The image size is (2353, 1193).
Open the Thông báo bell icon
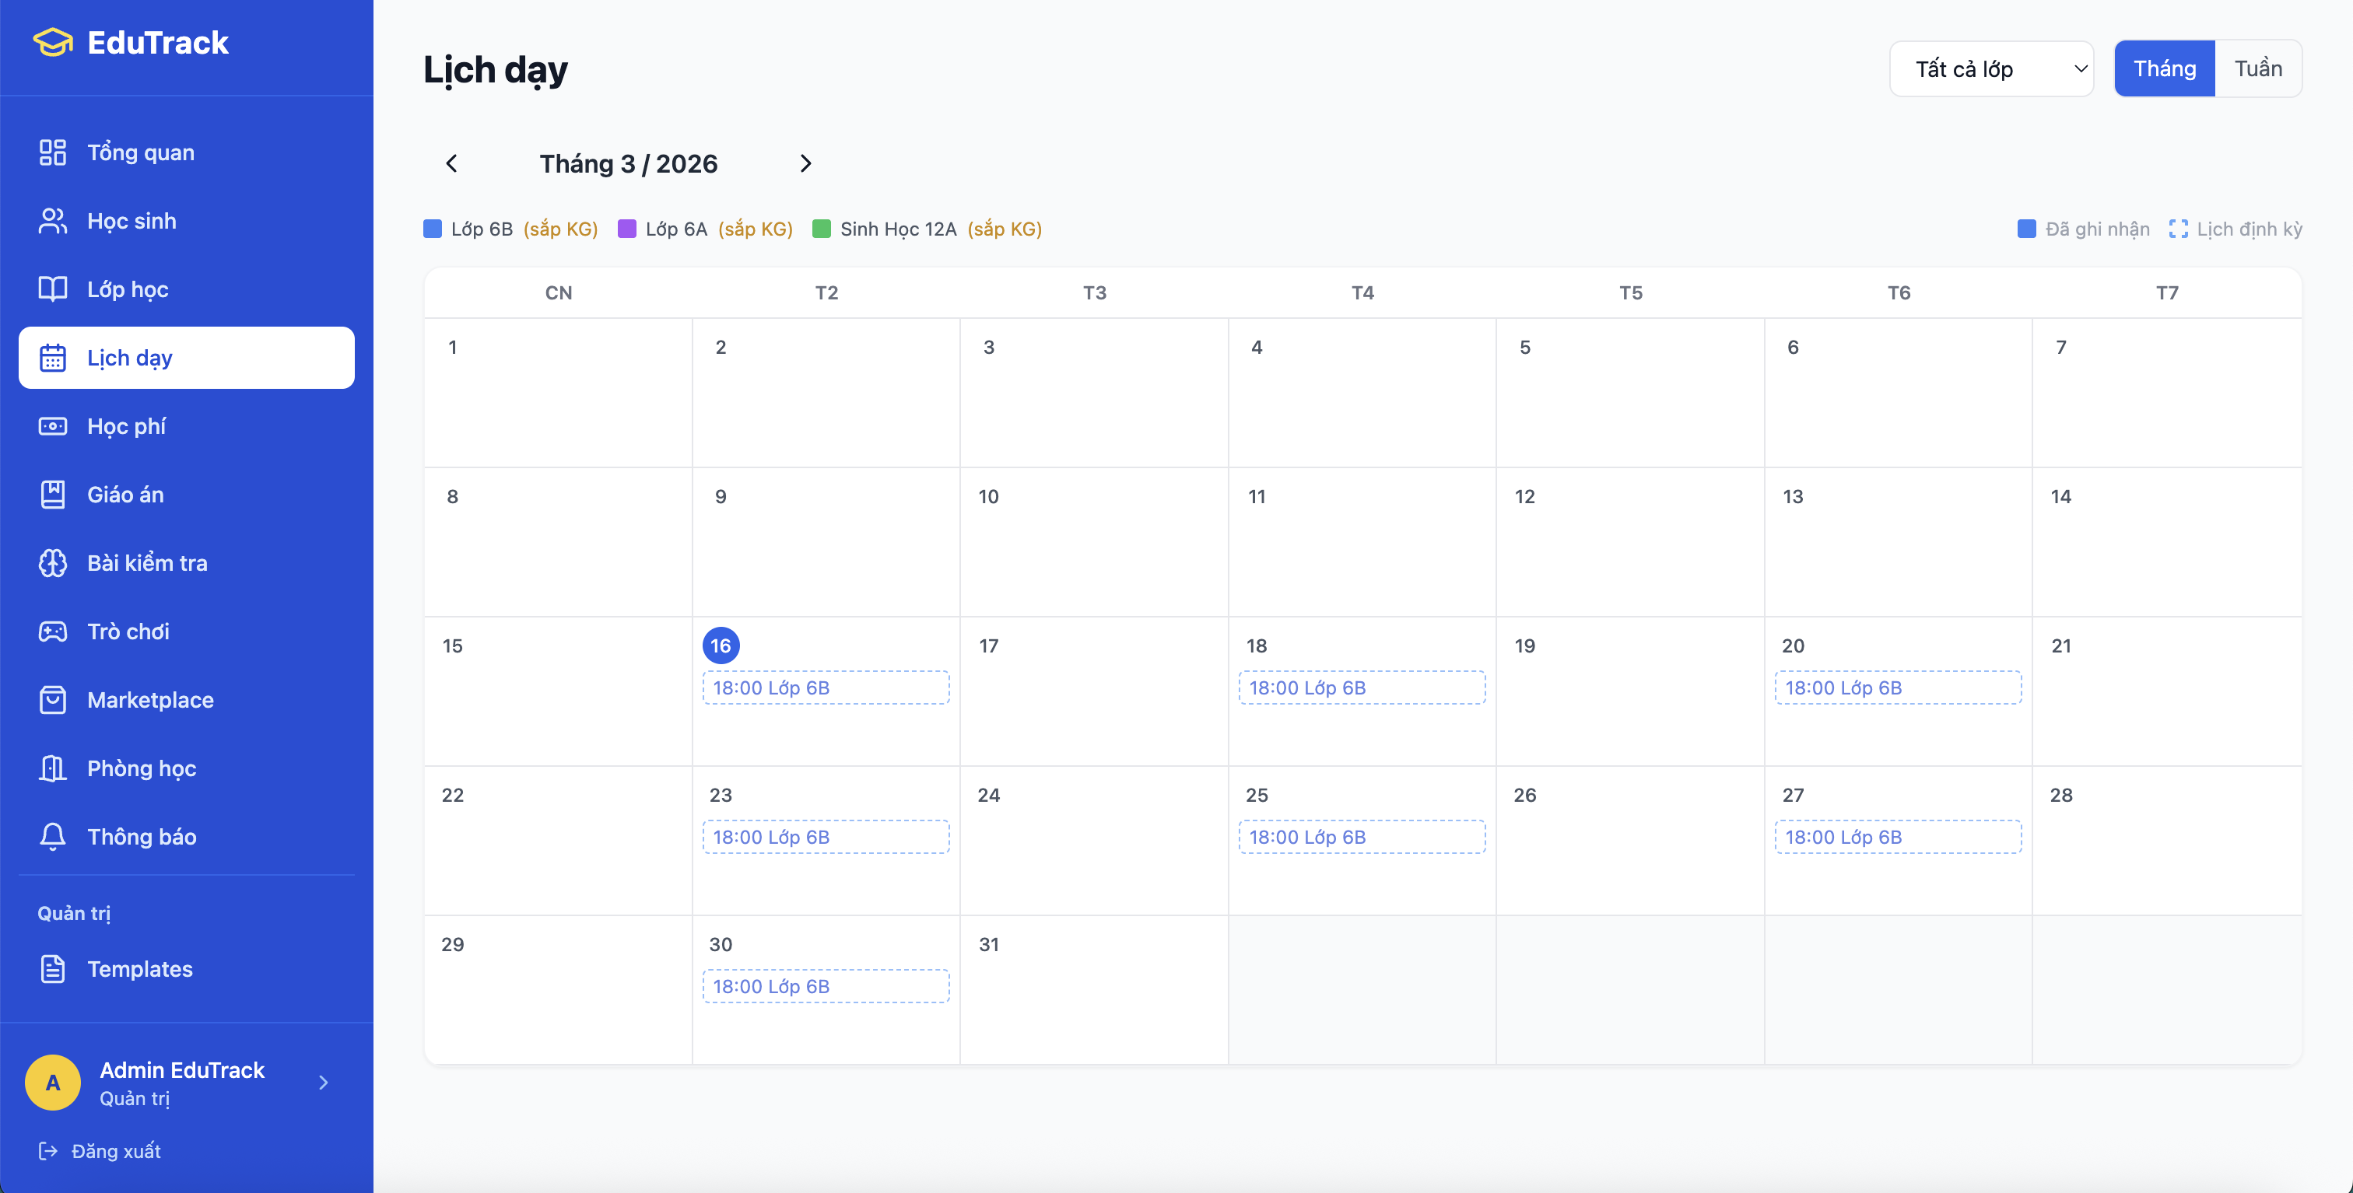click(x=52, y=837)
